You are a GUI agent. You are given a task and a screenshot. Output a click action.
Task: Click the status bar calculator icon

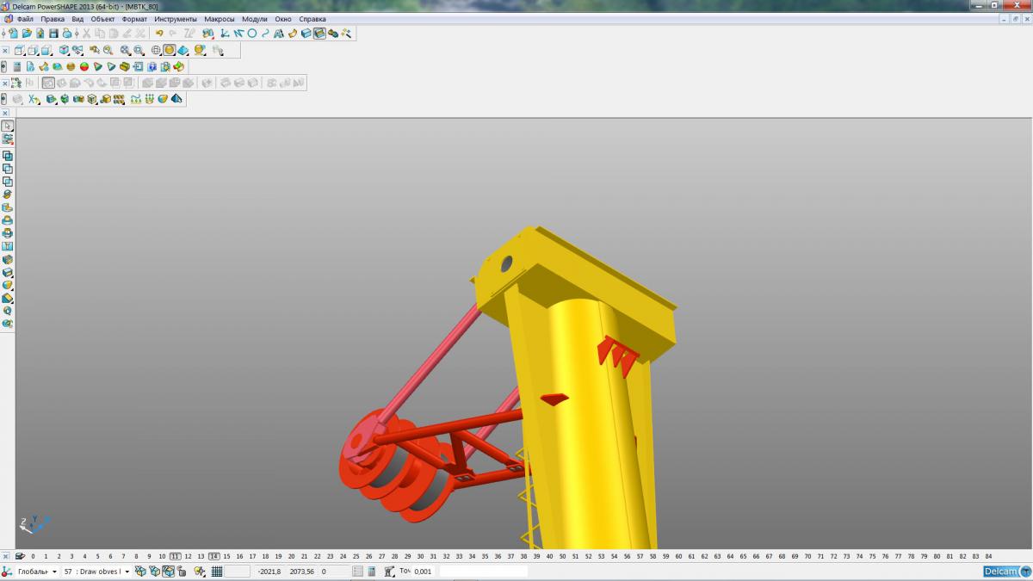(371, 572)
